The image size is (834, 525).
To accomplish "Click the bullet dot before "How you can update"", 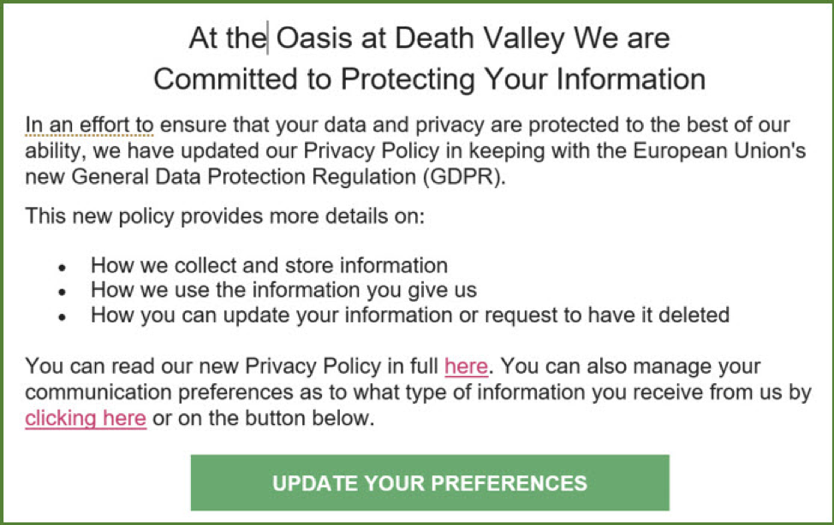I will click(62, 316).
